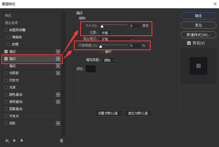This screenshot has height=147, width=219.
Task: Click the style preview thumbnail
Action: (x=199, y=66)
